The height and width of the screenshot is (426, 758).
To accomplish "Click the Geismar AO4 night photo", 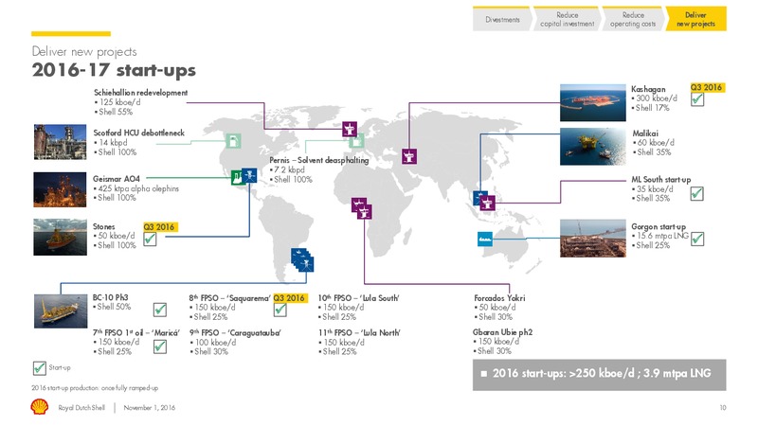I will click(60, 189).
